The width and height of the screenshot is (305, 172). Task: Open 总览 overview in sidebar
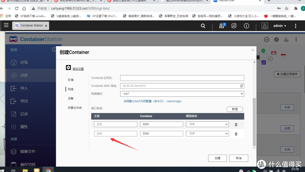(31, 62)
